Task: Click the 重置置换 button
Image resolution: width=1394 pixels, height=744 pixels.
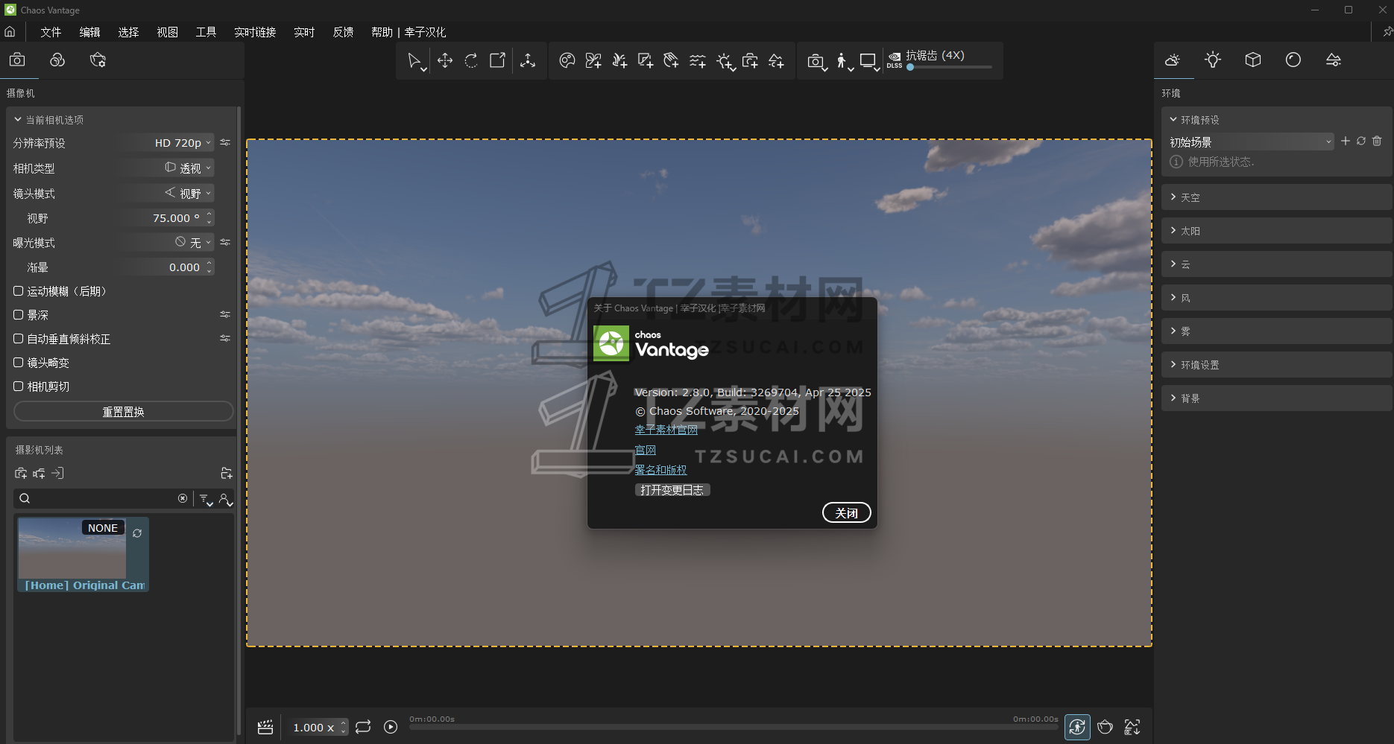Action: click(x=123, y=412)
